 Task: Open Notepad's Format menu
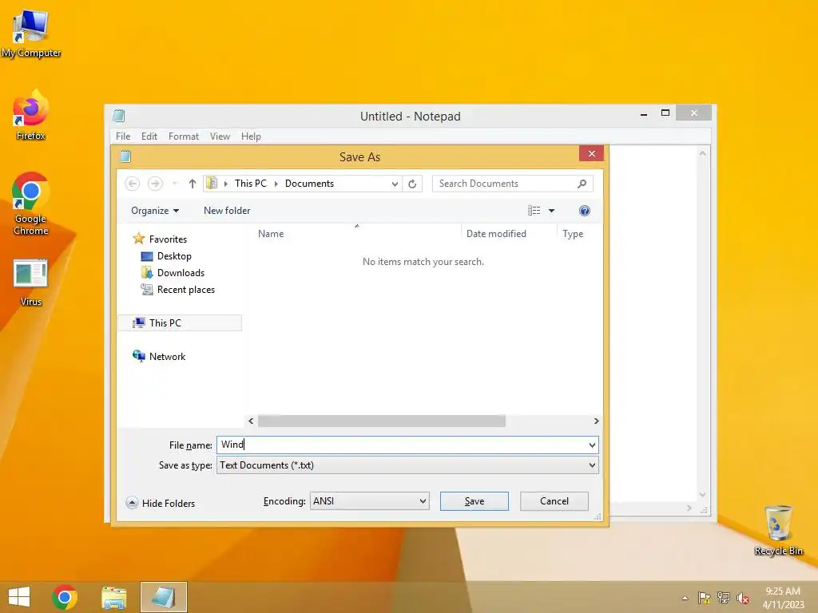point(184,136)
